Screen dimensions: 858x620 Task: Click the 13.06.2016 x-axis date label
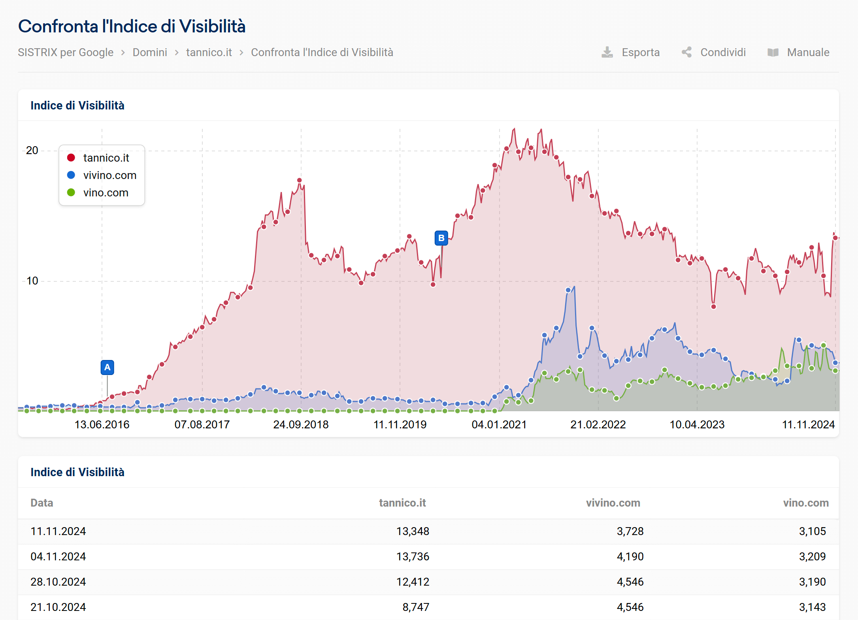click(x=102, y=424)
